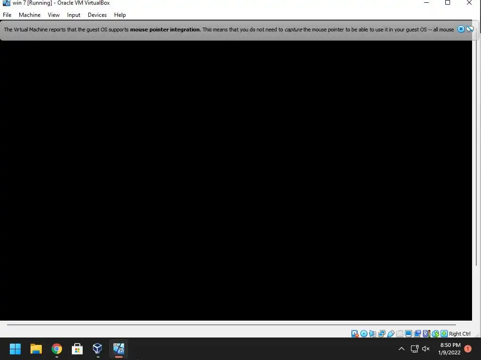481x360 pixels.
Task: Click the audio status indicator icon
Action: tap(372, 334)
